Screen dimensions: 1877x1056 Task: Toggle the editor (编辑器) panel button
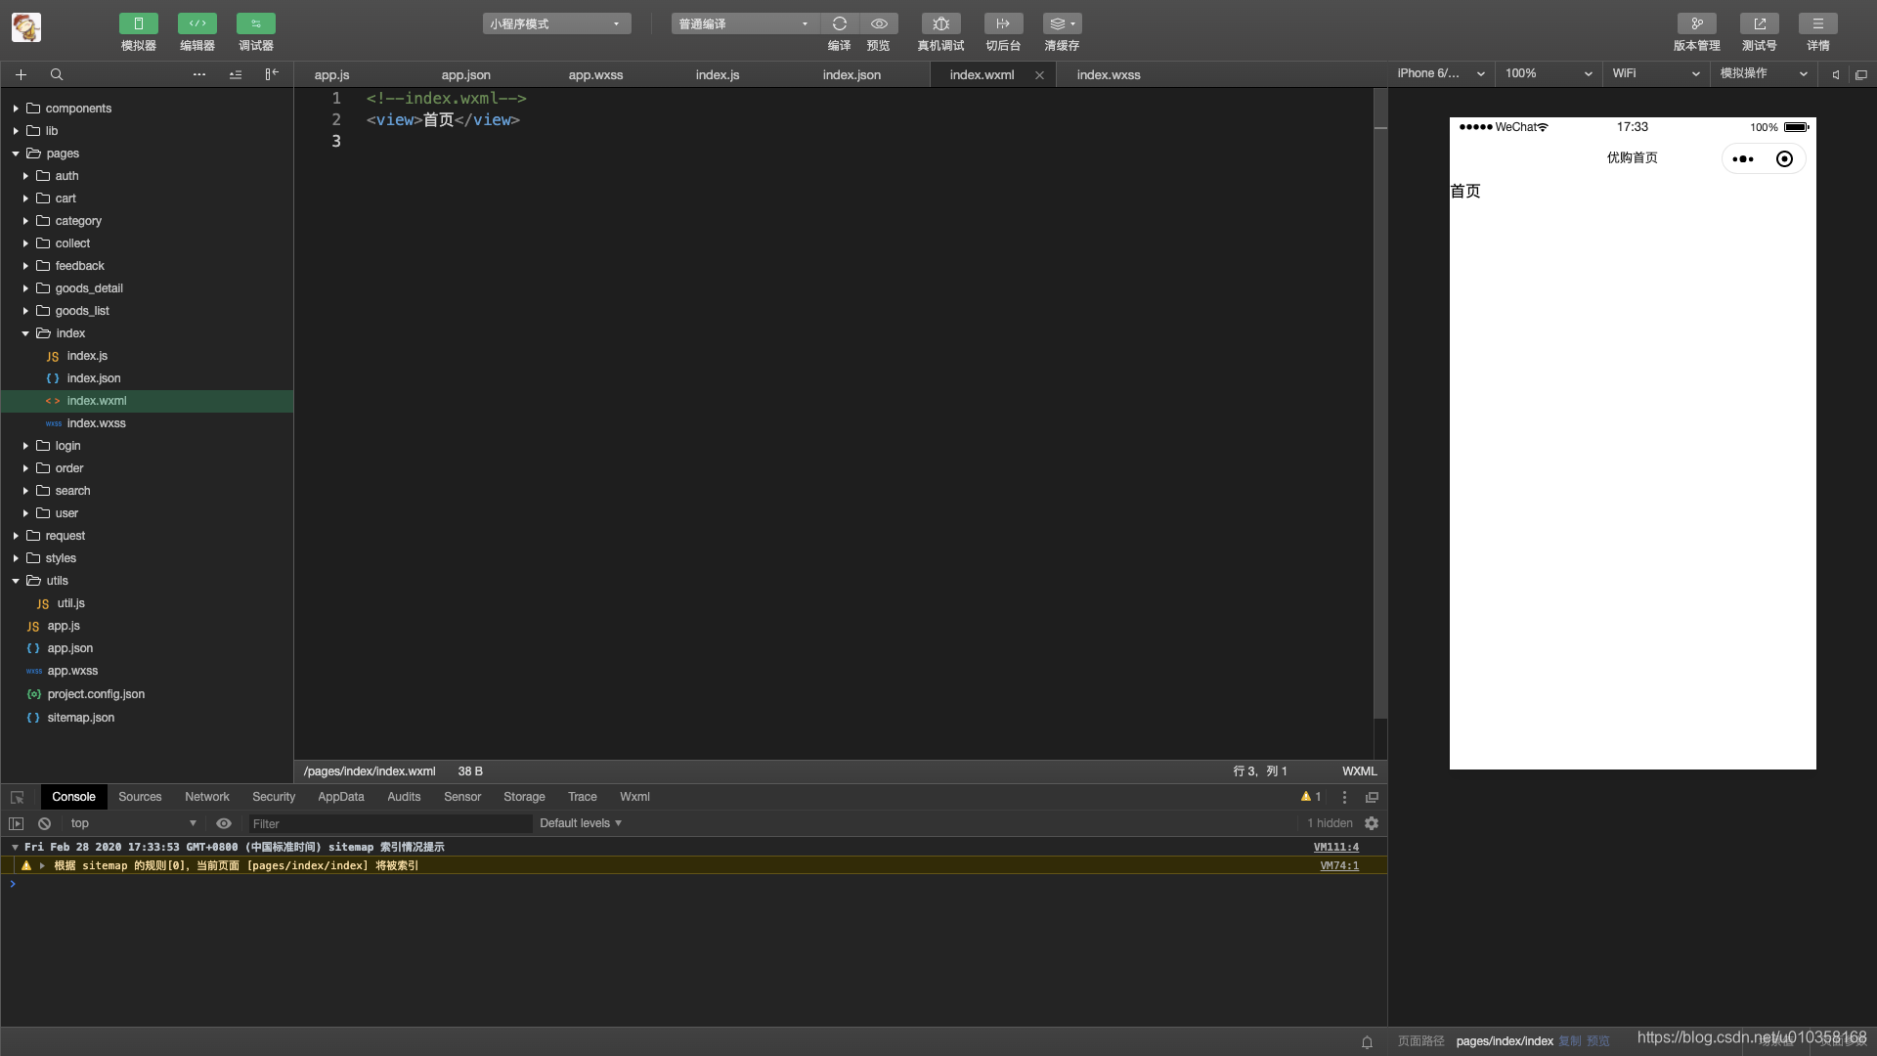coord(196,23)
